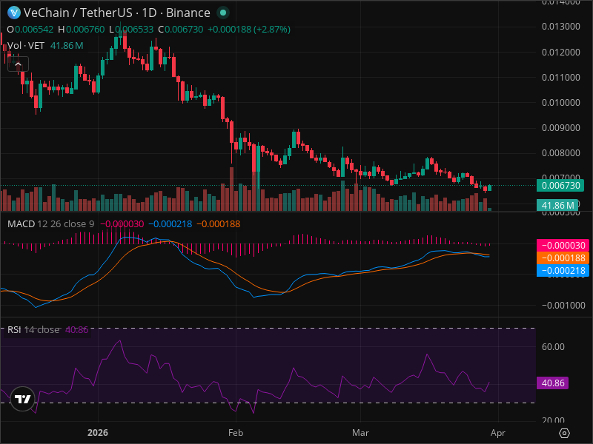The width and height of the screenshot is (593, 444).
Task: Click the Mar label on time axis
Action: click(360, 433)
